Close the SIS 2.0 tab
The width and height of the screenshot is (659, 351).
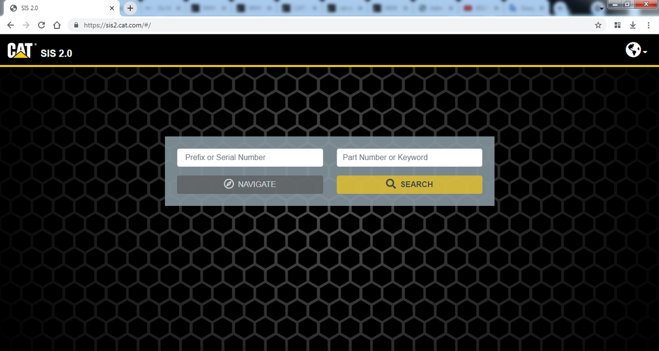click(x=112, y=8)
